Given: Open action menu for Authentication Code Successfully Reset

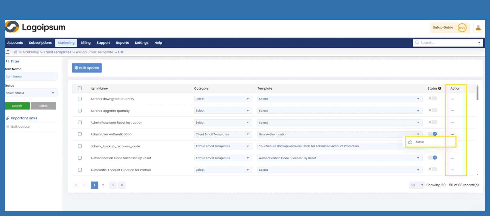Looking at the screenshot, I should (452, 158).
